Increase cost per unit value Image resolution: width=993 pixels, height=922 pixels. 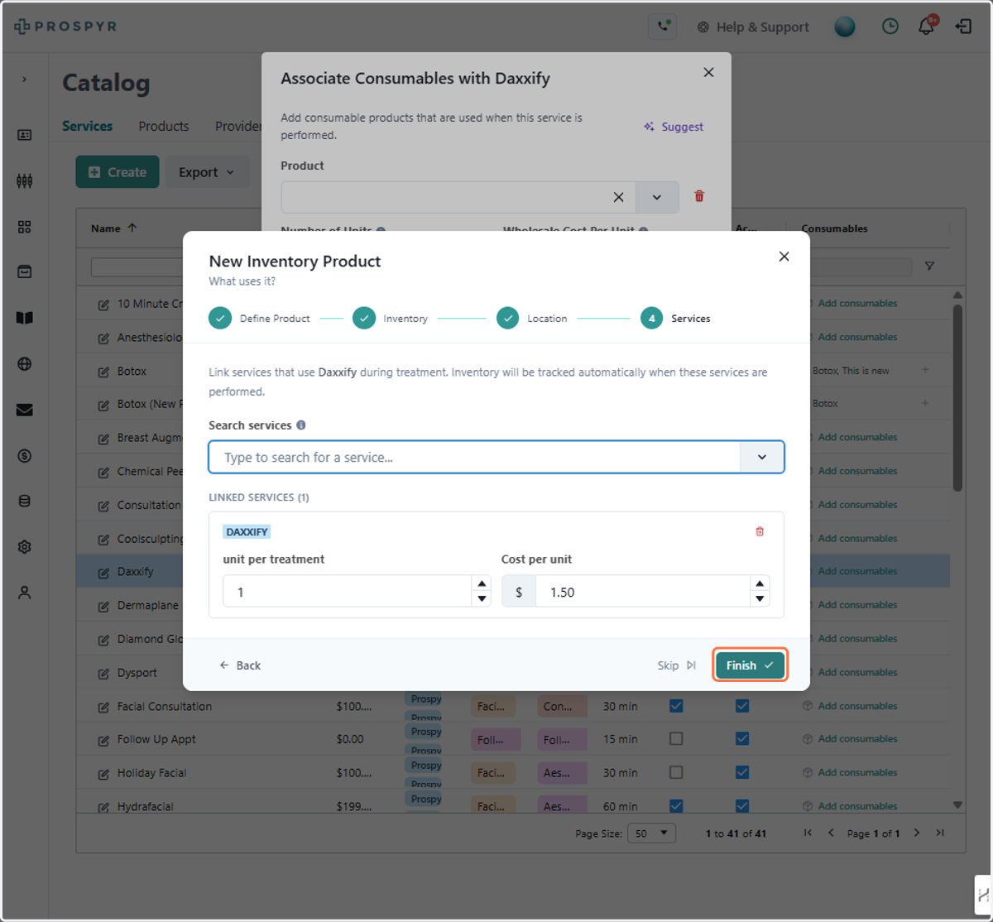pos(760,584)
